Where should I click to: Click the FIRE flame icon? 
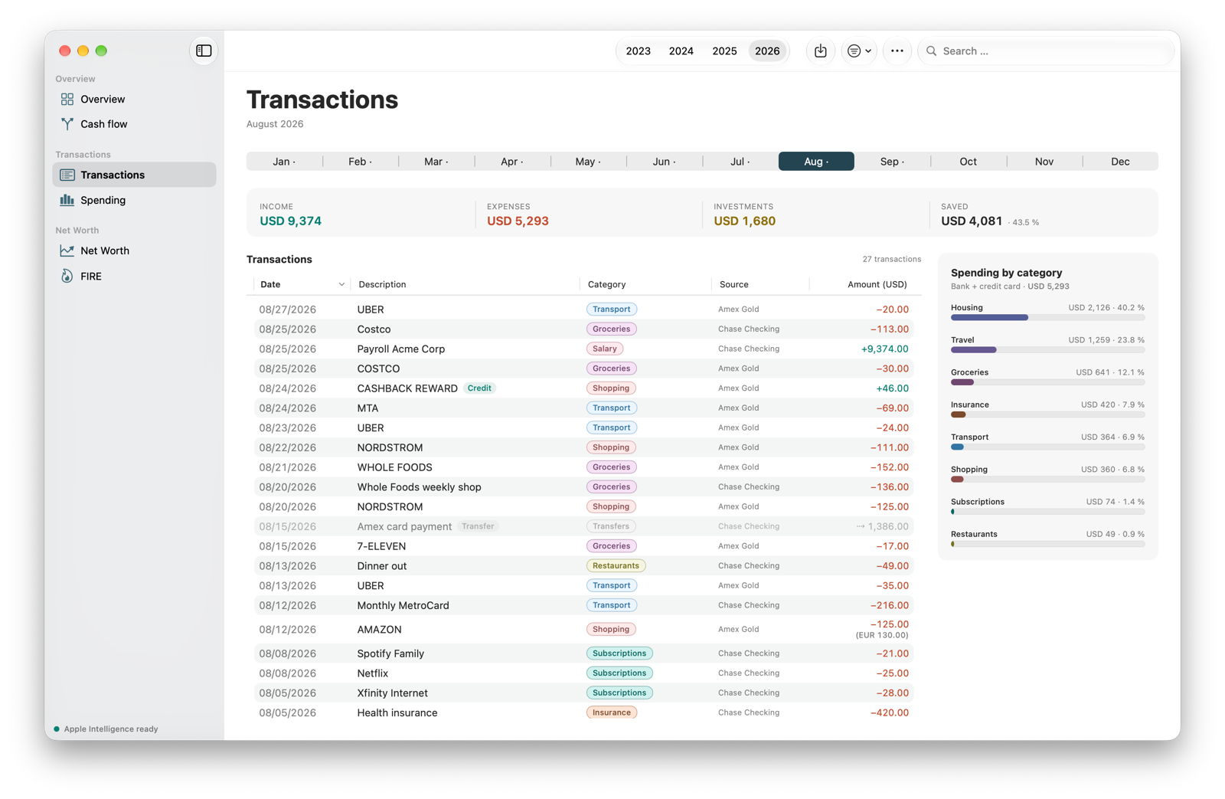pyautogui.click(x=67, y=276)
